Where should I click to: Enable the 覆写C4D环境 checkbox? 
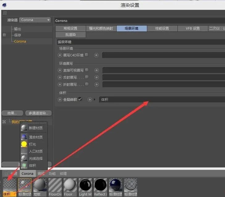(87, 55)
